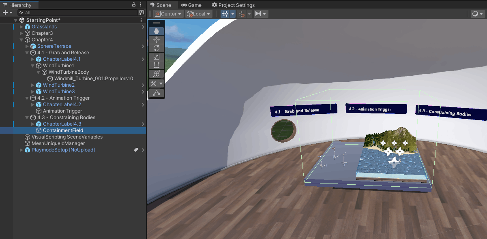Select the Transform tool
487x239 pixels.
pos(156,74)
